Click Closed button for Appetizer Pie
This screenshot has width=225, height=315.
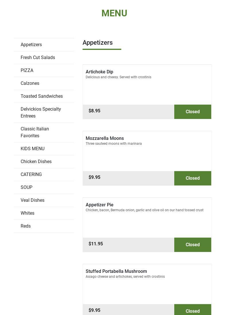(x=193, y=245)
